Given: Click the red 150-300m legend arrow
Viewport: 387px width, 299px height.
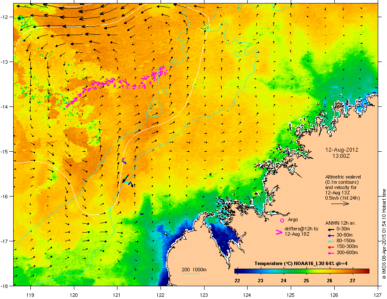Looking at the screenshot, I should 331,247.
